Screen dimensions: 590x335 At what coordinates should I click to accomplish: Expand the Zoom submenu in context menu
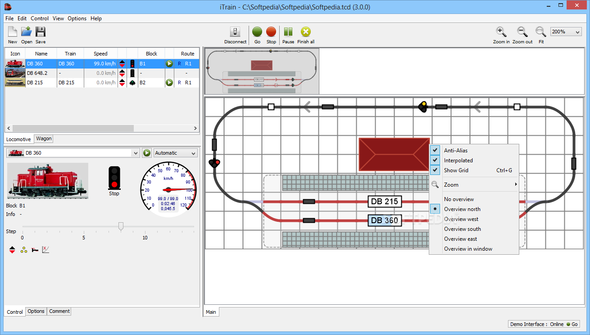tap(474, 185)
